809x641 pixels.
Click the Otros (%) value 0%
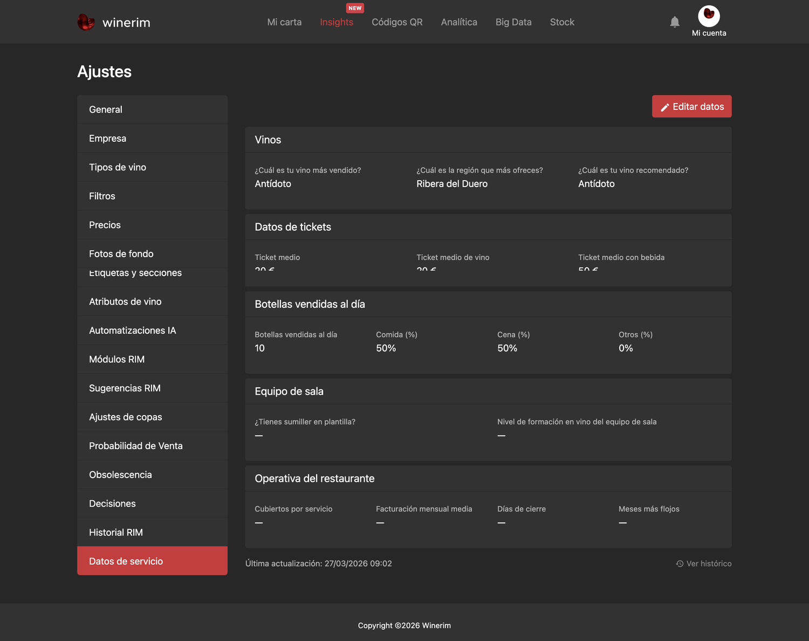click(626, 348)
